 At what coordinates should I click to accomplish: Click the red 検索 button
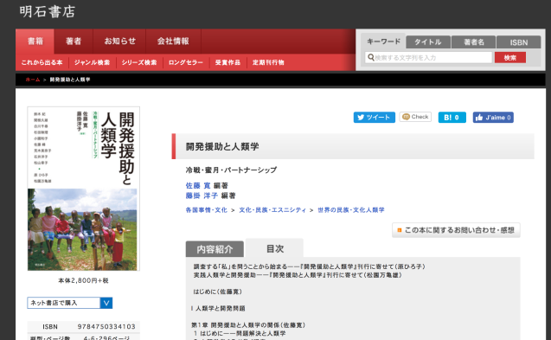click(x=510, y=58)
